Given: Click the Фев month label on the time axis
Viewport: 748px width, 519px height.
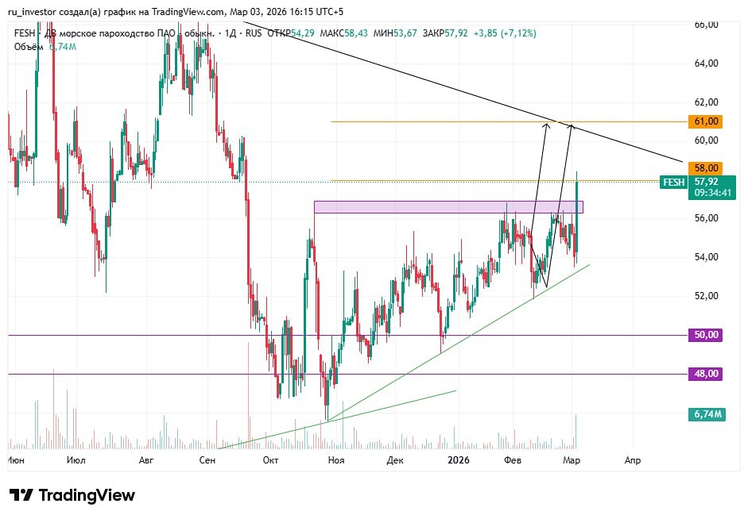Looking at the screenshot, I should [513, 460].
